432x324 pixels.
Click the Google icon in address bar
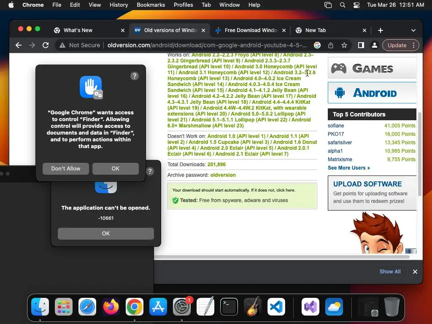(317, 45)
